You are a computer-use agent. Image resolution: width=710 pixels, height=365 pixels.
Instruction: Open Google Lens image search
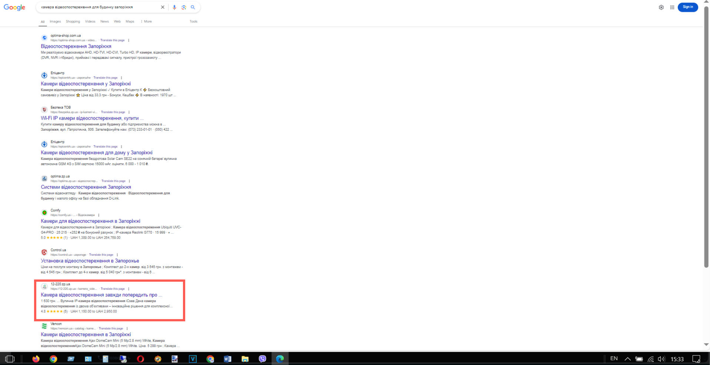[x=184, y=7]
